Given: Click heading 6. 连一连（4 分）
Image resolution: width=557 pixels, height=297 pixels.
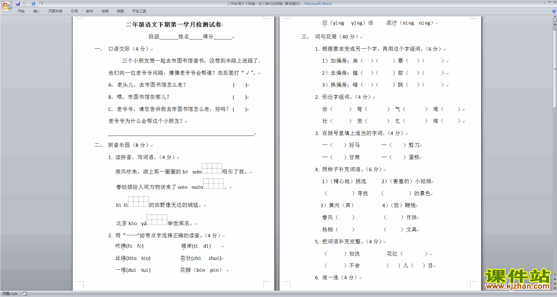Looking at the screenshot, I should coord(336,278).
